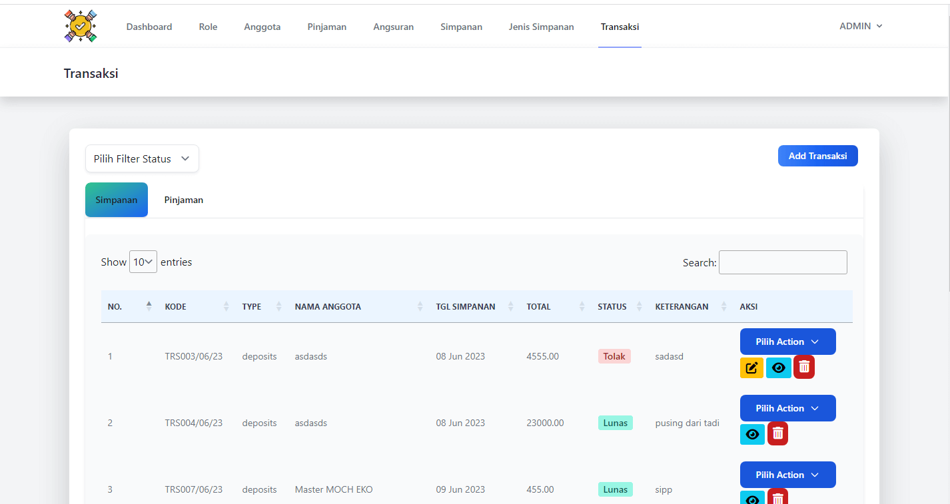Delete transaction TRS004/06/23 with trash icon
The height and width of the screenshot is (504, 950).
pos(777,433)
